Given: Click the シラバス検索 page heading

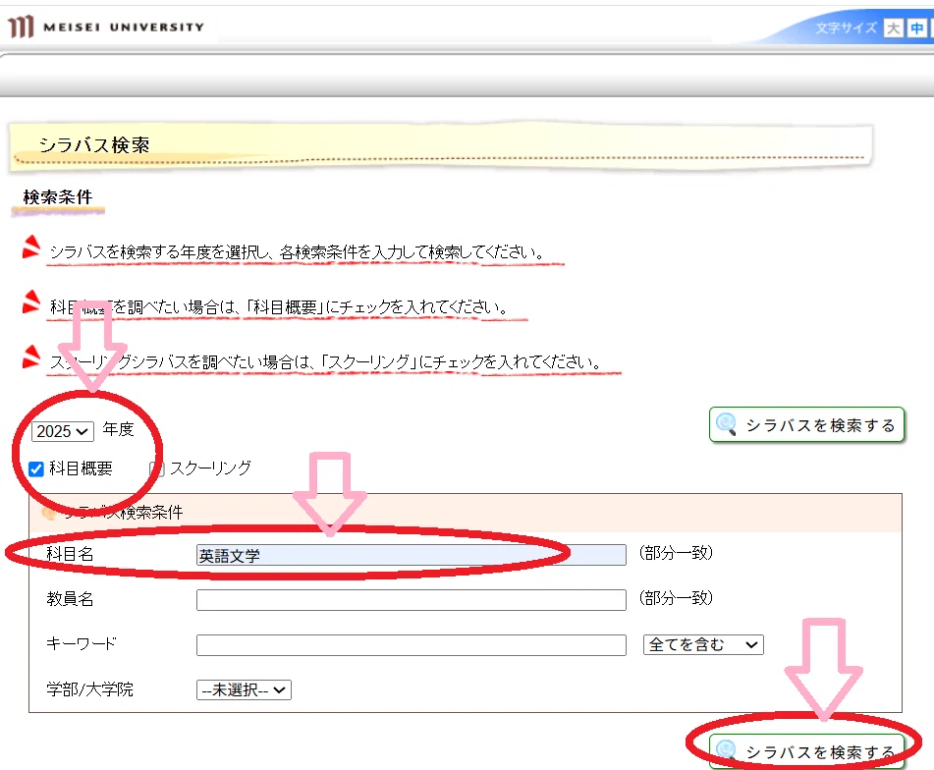Looking at the screenshot, I should click(x=94, y=145).
